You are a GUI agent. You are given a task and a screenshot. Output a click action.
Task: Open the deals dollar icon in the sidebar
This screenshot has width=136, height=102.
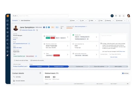[8, 28]
